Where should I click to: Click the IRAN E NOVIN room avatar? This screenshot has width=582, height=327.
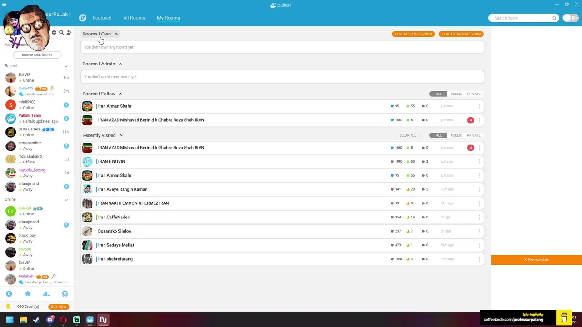(x=87, y=162)
